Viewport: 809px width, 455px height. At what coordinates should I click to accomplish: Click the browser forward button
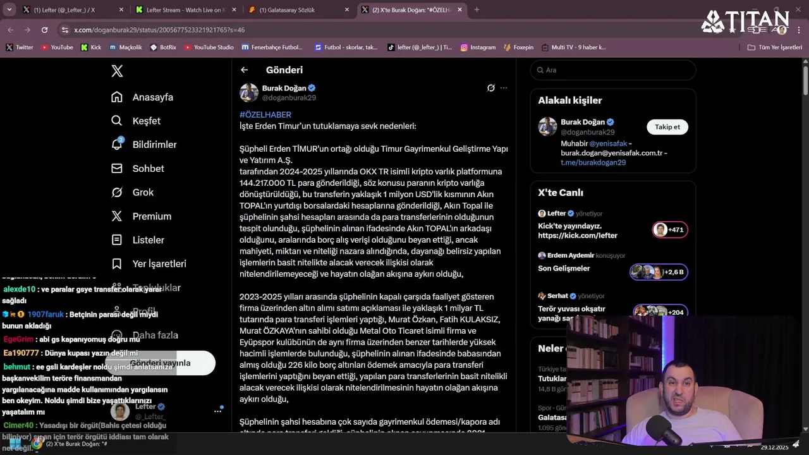coord(27,30)
